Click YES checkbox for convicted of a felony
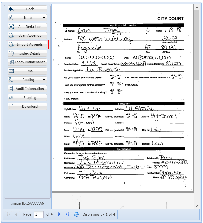Screen dimensions: 203x223 coord(112,92)
